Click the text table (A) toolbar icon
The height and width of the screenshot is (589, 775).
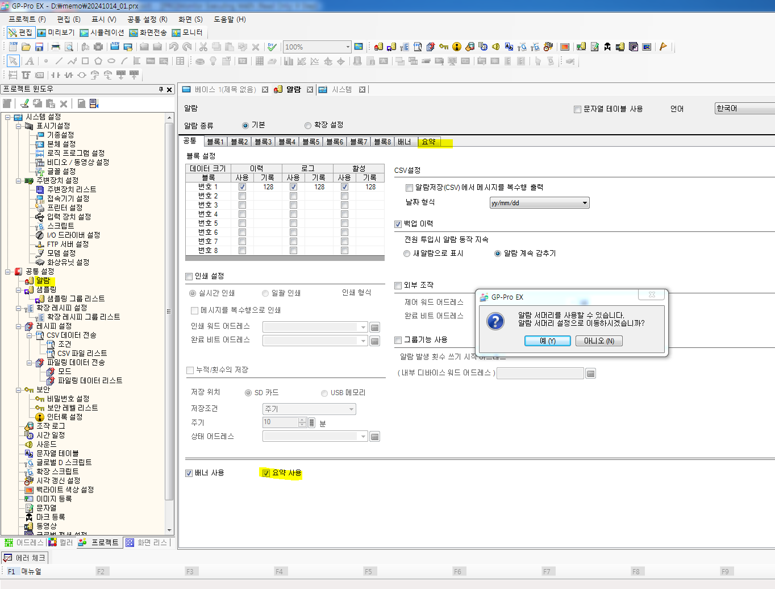[x=509, y=47]
